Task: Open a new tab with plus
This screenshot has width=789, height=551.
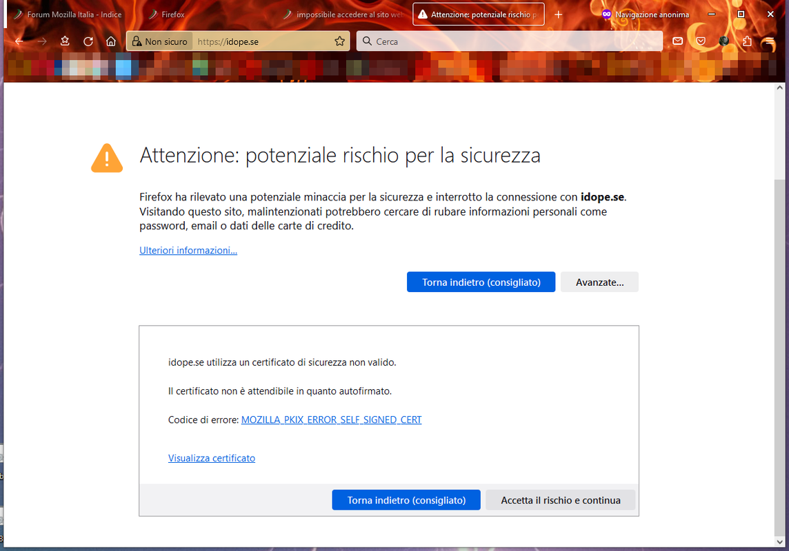Action: [559, 14]
